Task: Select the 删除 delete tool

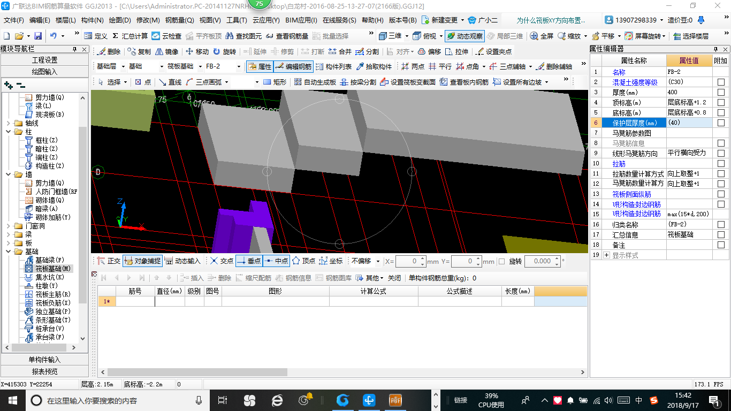Action: (109, 51)
